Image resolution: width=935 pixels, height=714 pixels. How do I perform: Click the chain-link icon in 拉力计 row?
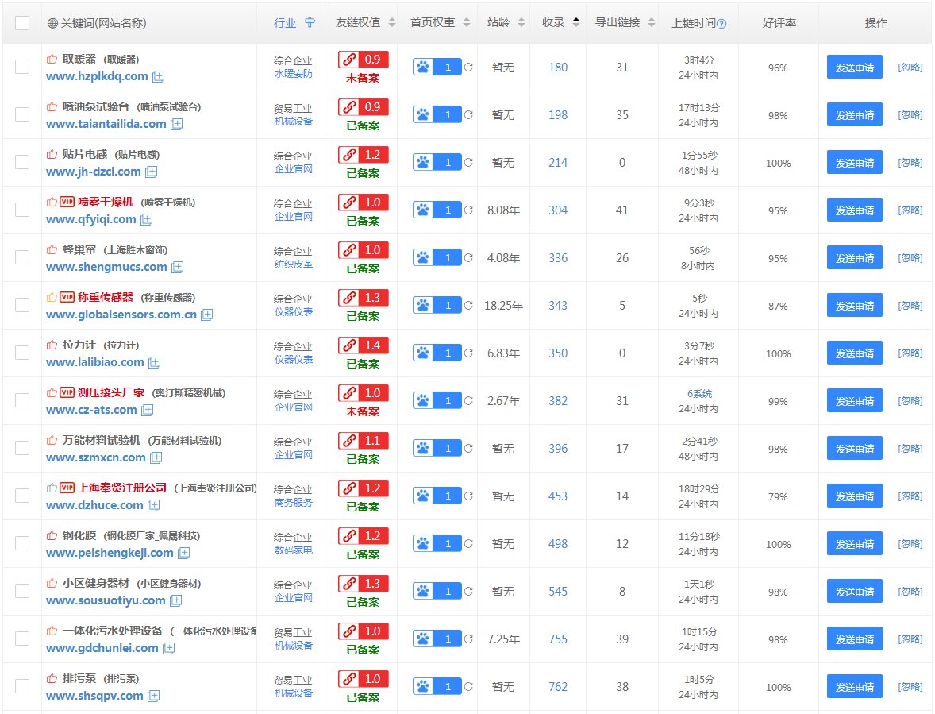[348, 345]
